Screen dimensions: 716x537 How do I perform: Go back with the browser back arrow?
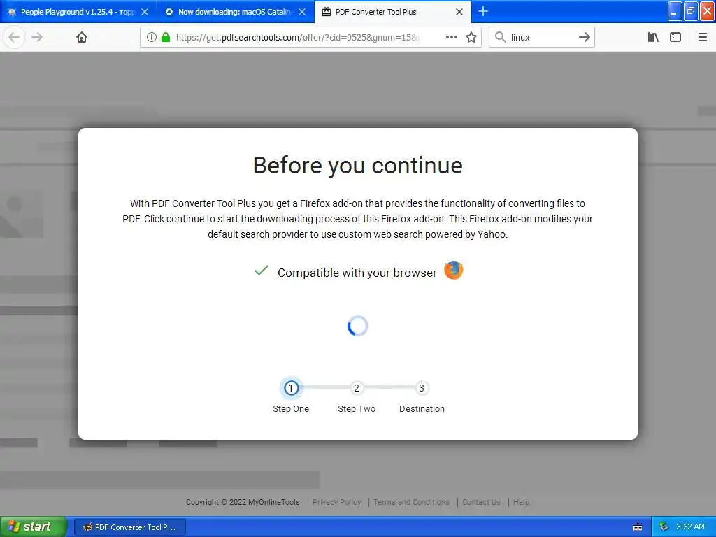point(14,37)
